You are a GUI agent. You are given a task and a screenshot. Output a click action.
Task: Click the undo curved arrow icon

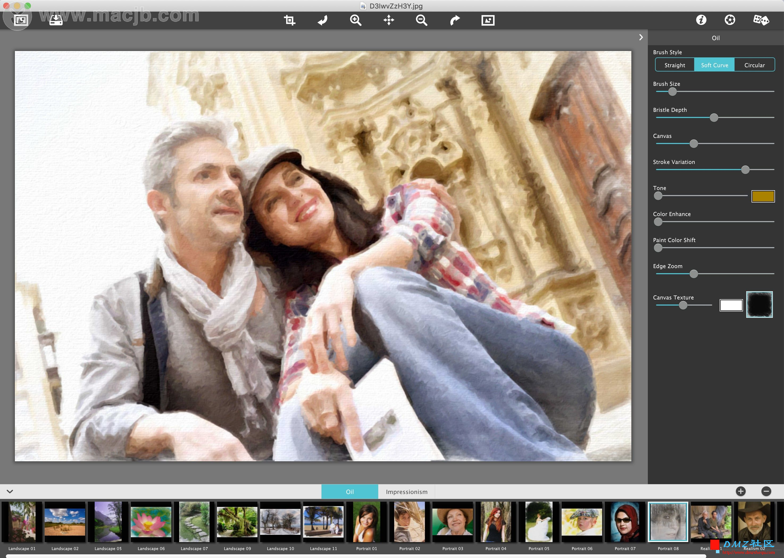click(x=323, y=20)
